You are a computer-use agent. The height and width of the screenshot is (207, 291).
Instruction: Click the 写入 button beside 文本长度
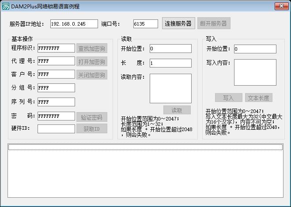(x=229, y=98)
